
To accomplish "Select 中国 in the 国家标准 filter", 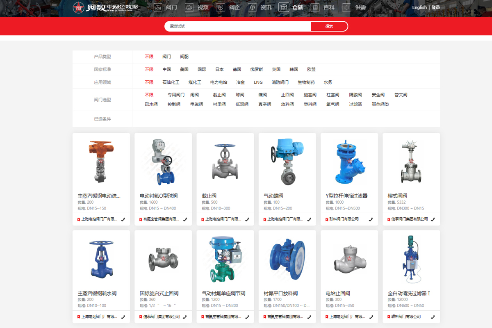I will click(x=166, y=70).
